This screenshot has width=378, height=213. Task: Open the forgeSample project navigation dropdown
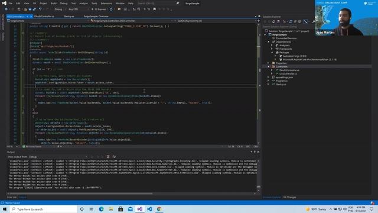(48, 21)
